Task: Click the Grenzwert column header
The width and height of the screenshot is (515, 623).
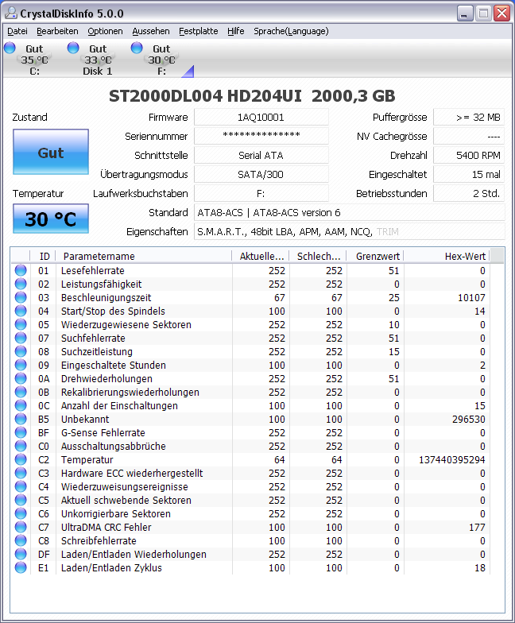Action: [x=375, y=256]
